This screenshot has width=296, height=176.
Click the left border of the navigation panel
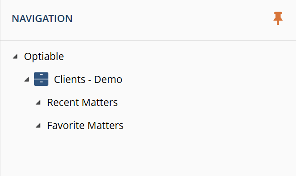(x=0, y=88)
